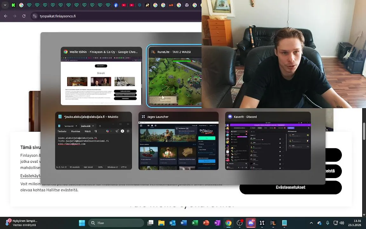Click the Chrome taskbar icon
Screen dimensions: 366x229
tap(228, 223)
